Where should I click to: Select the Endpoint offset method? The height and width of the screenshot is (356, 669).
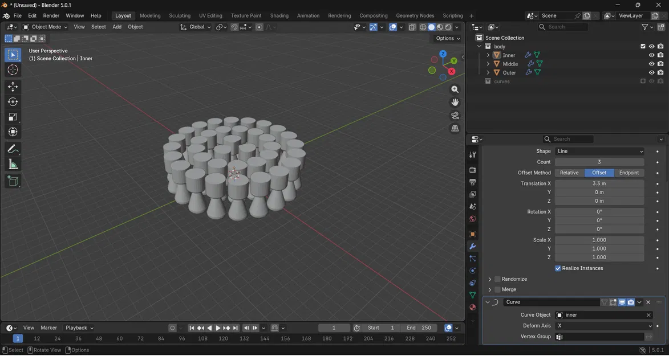tap(629, 172)
